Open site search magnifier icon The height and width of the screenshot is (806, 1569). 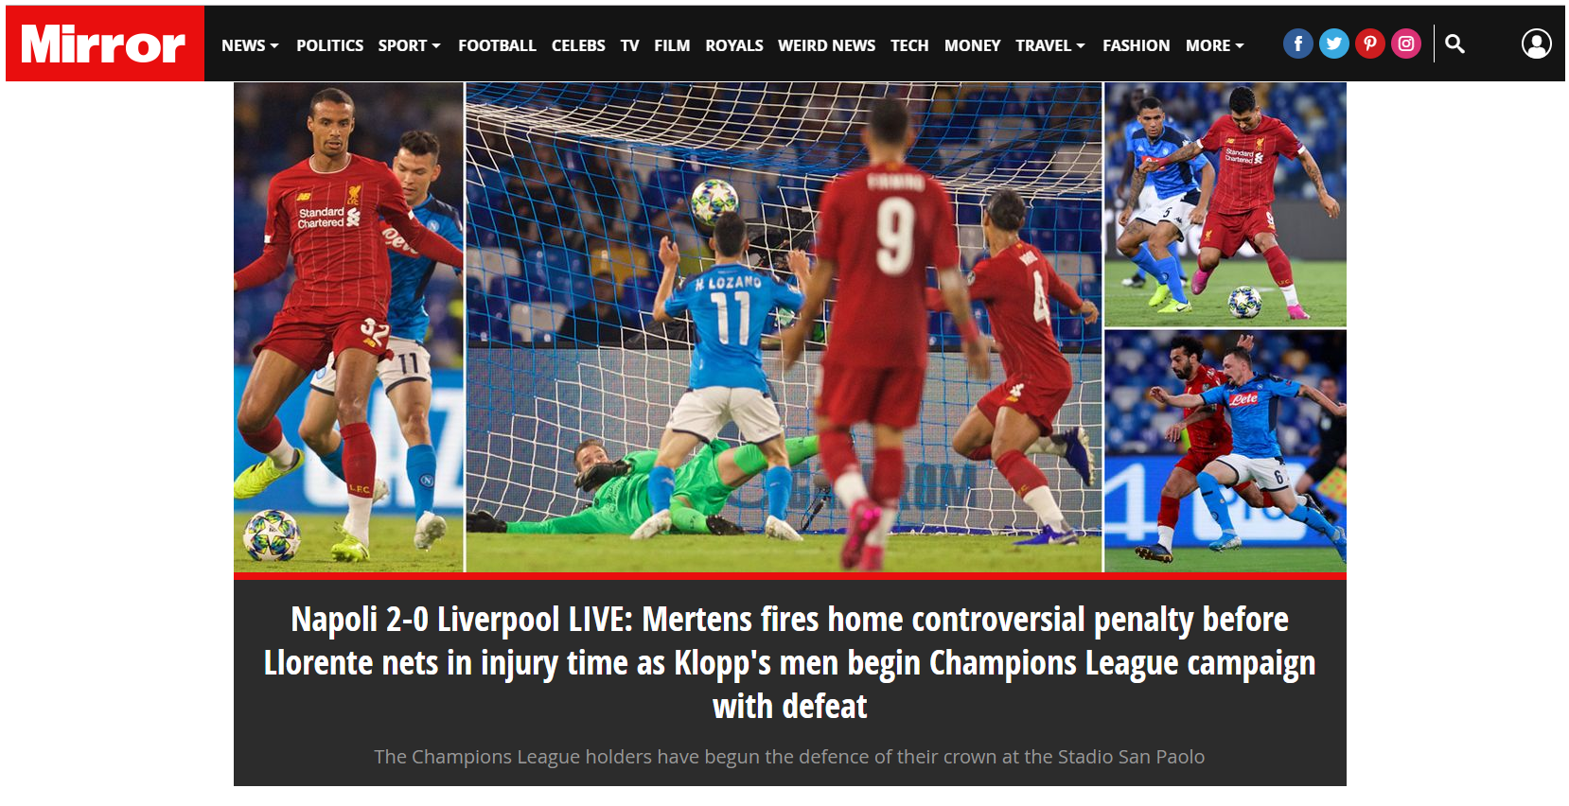click(x=1454, y=44)
